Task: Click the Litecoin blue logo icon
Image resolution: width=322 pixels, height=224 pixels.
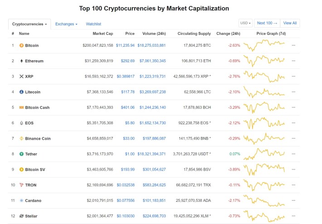Action: 21,92
